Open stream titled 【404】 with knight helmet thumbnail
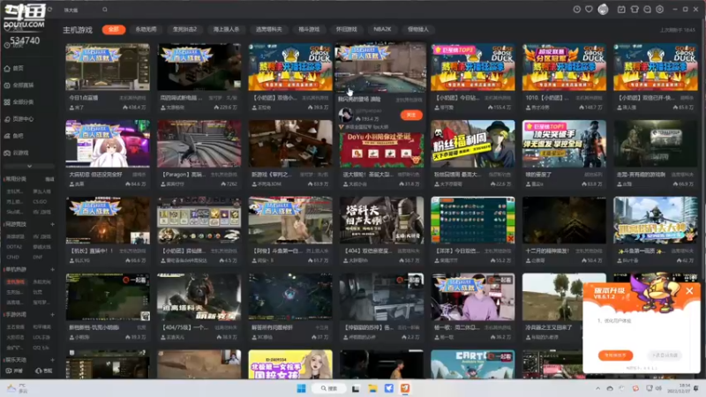 point(381,220)
